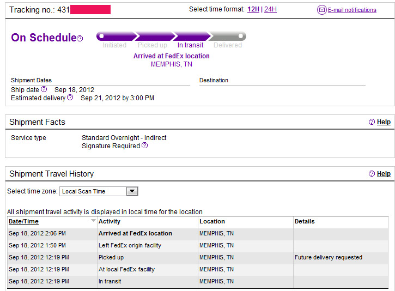Open Help link in Shipment Facts
The image size is (395, 291).
pos(384,122)
